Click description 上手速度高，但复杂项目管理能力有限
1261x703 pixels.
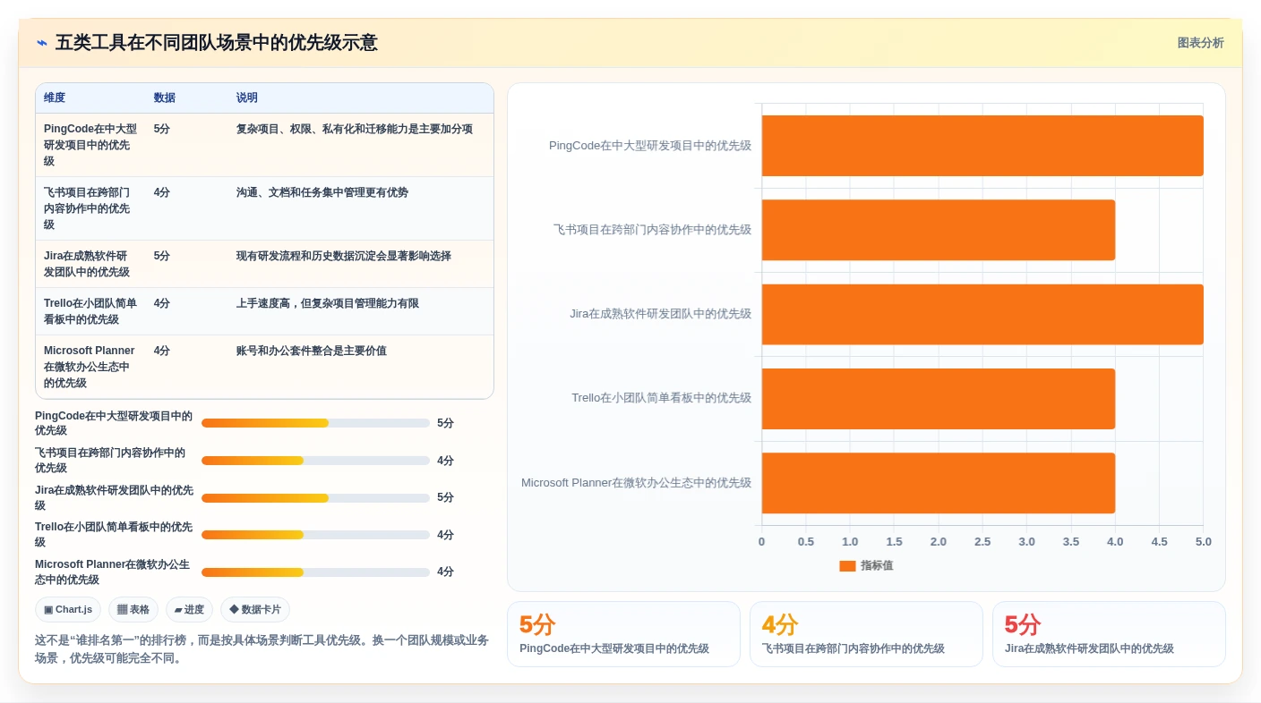[328, 303]
